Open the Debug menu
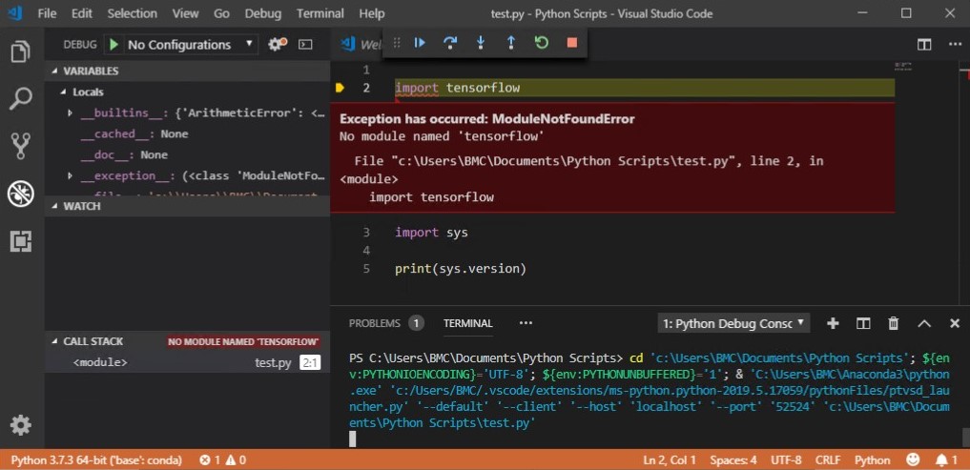This screenshot has height=470, width=970. point(263,13)
